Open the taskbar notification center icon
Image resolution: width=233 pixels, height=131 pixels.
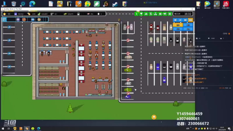[229, 129]
